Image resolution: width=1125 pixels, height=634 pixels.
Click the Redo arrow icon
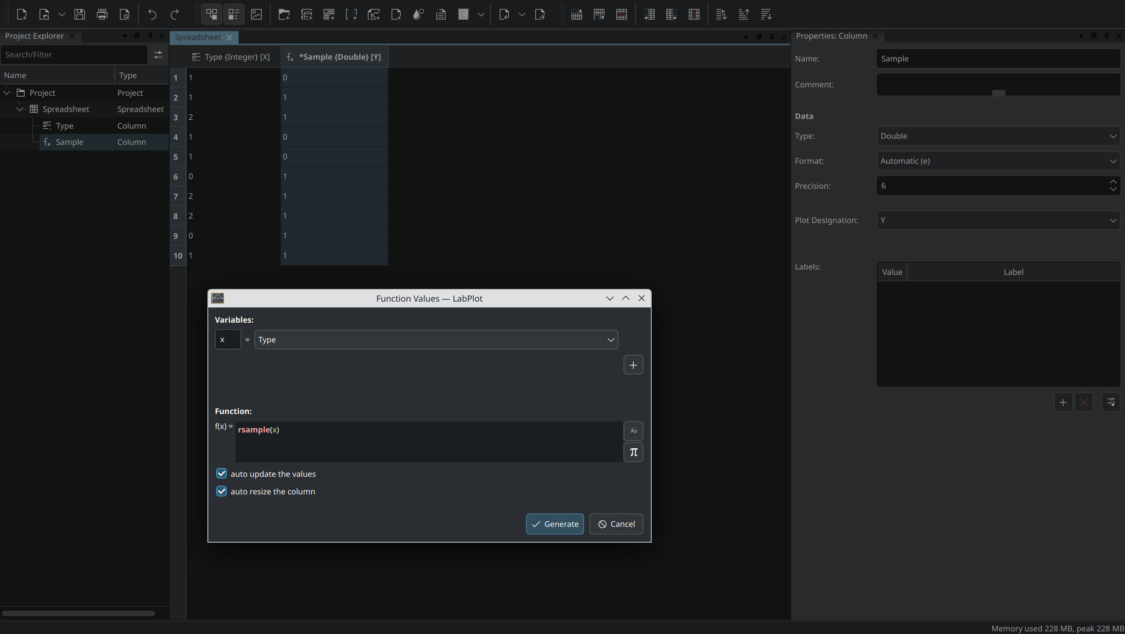click(x=174, y=14)
